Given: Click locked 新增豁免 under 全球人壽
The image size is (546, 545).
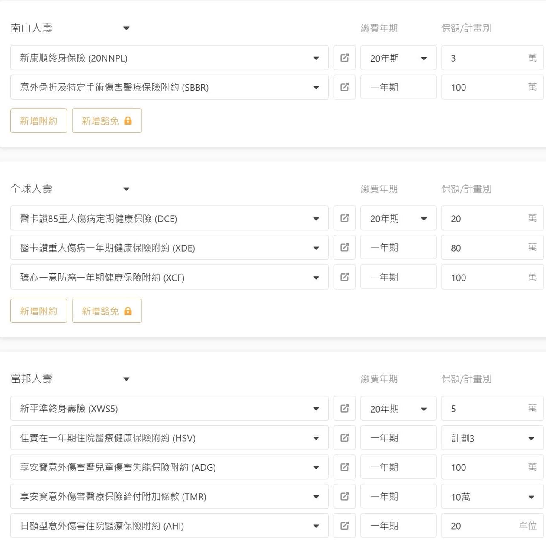Looking at the screenshot, I should point(107,311).
